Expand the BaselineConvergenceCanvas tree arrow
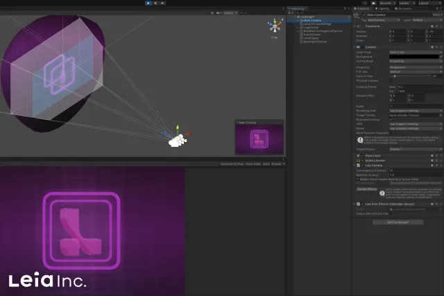444x296 pixels. (x=298, y=31)
